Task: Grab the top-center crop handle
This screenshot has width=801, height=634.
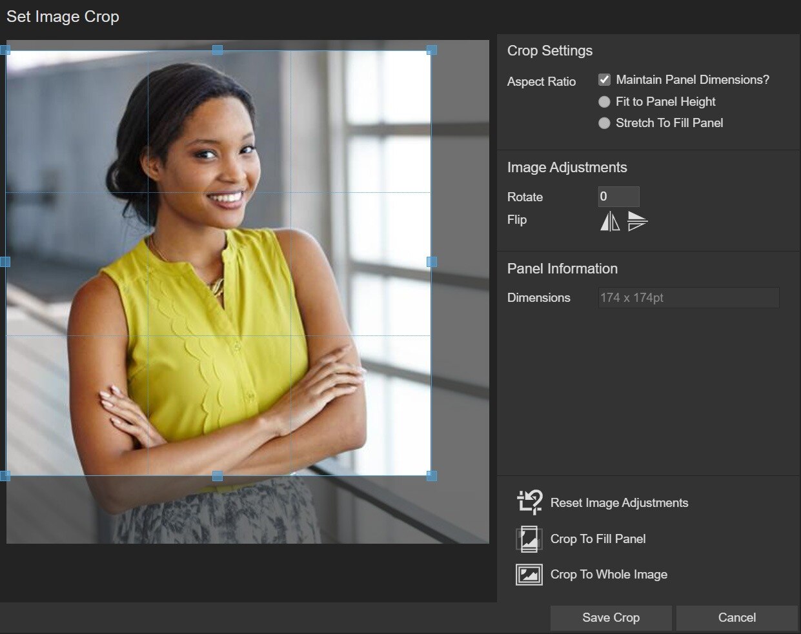Action: coord(218,50)
